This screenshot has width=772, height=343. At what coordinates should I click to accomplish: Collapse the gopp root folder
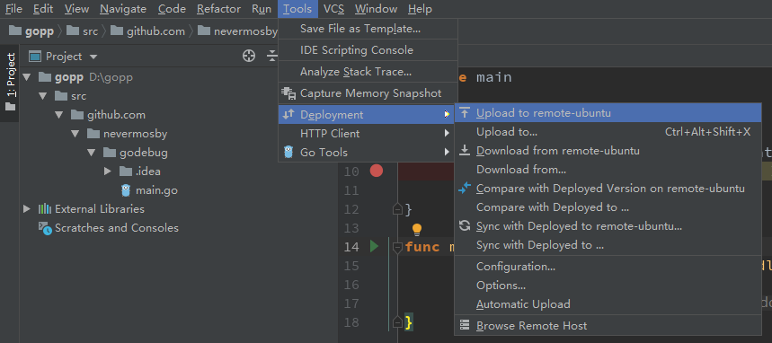[27, 76]
